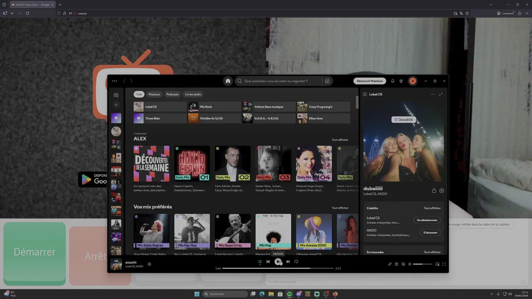Open Firefox from the Windows taskbar

click(335, 294)
